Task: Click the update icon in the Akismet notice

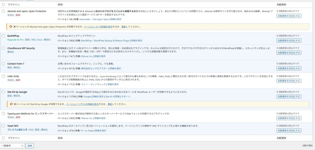Action: pos(11,27)
